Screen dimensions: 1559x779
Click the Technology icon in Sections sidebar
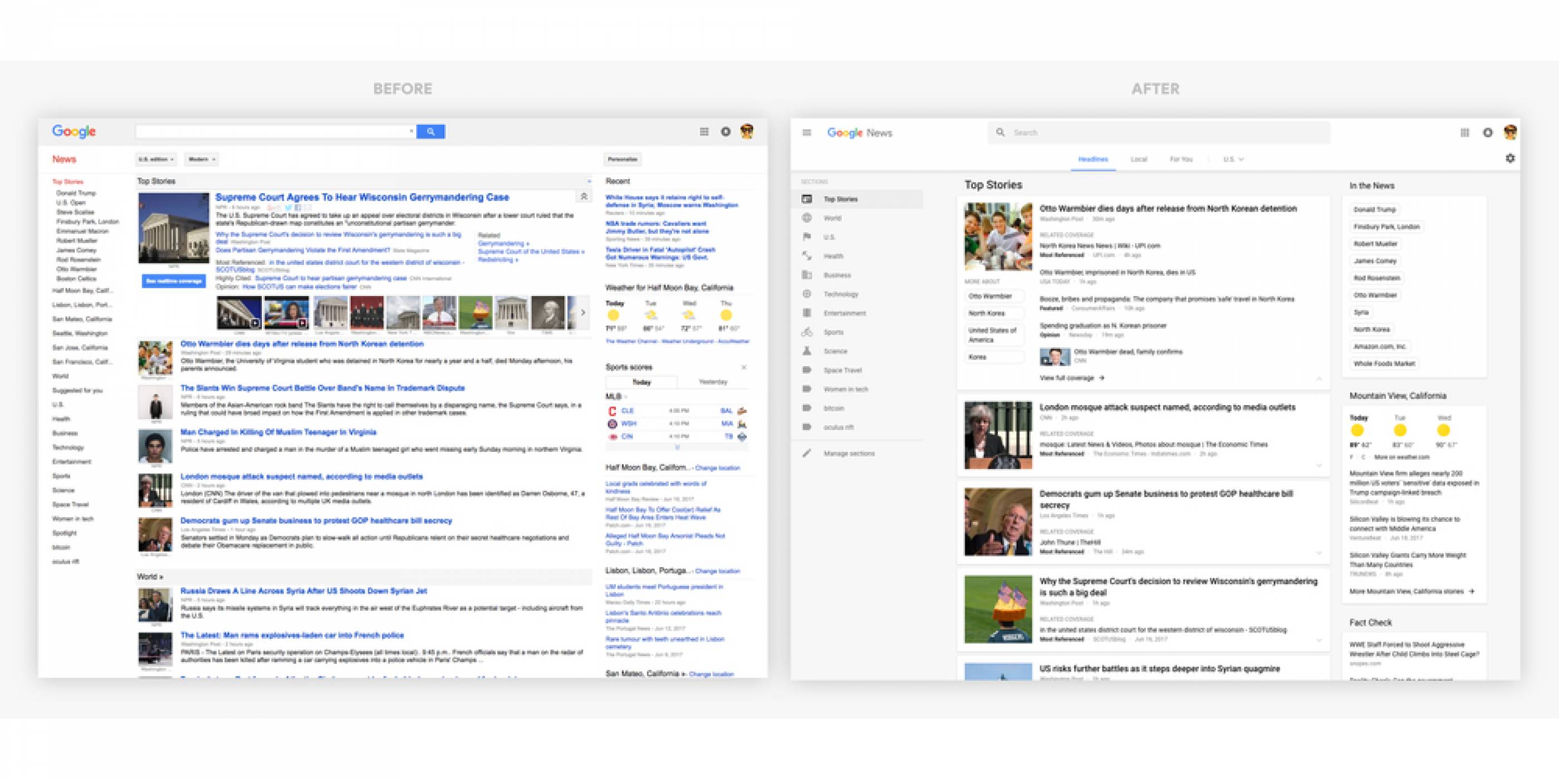807,294
